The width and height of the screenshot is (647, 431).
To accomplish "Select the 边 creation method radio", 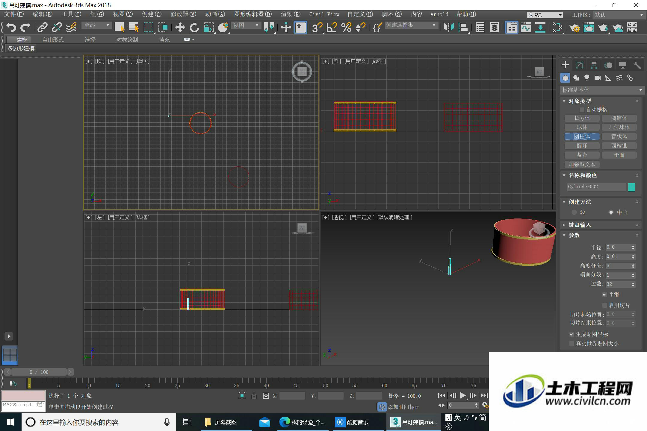I will (574, 212).
